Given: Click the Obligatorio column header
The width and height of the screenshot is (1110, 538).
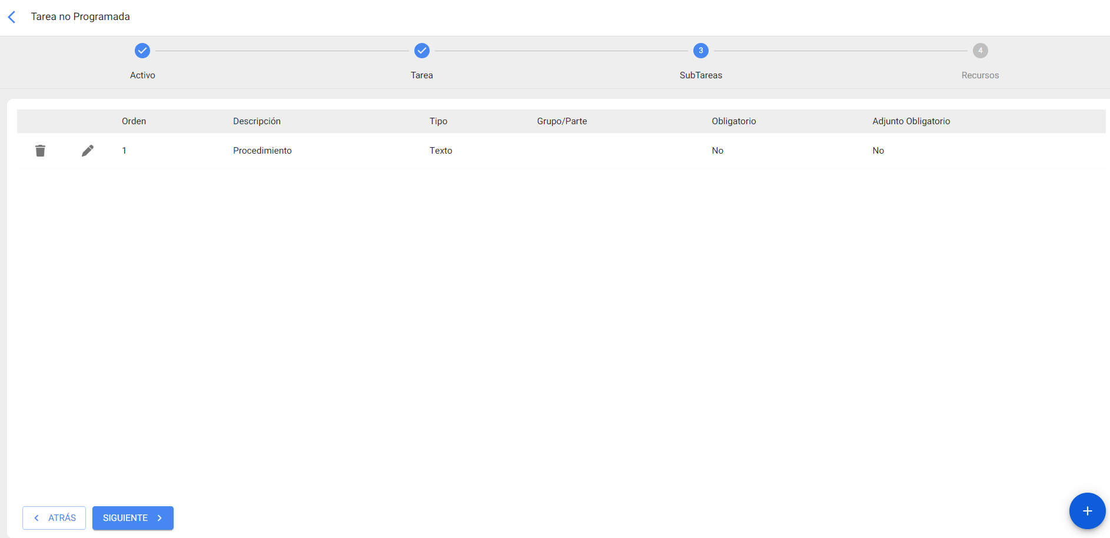Looking at the screenshot, I should (733, 121).
